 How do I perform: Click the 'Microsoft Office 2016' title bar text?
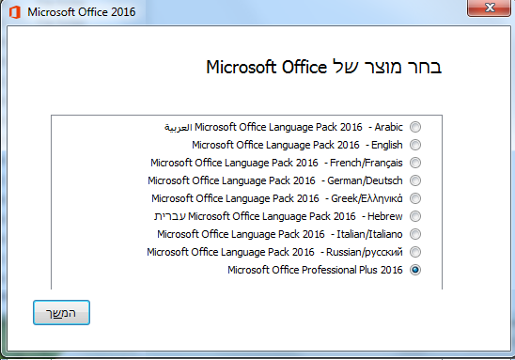tap(82, 12)
